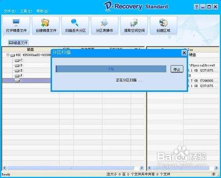Open the 帮助 menu
Screen dimensions: 221x178
click(x=42, y=11)
